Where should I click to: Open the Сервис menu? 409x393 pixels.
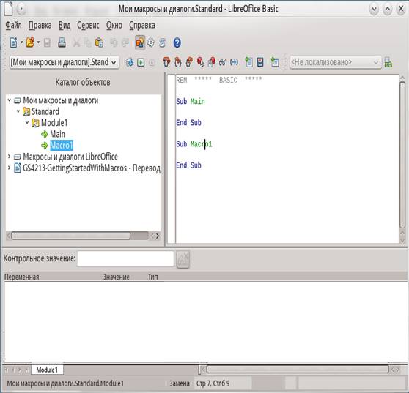pyautogui.click(x=88, y=26)
